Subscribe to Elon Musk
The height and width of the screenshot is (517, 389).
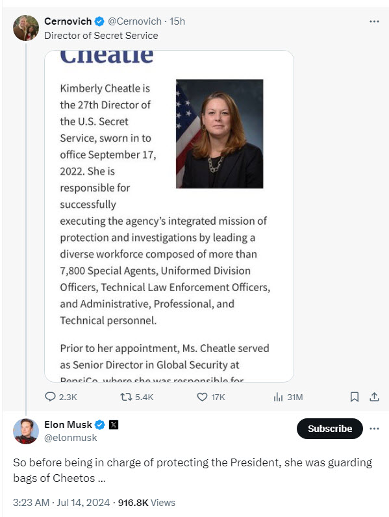[x=330, y=429]
